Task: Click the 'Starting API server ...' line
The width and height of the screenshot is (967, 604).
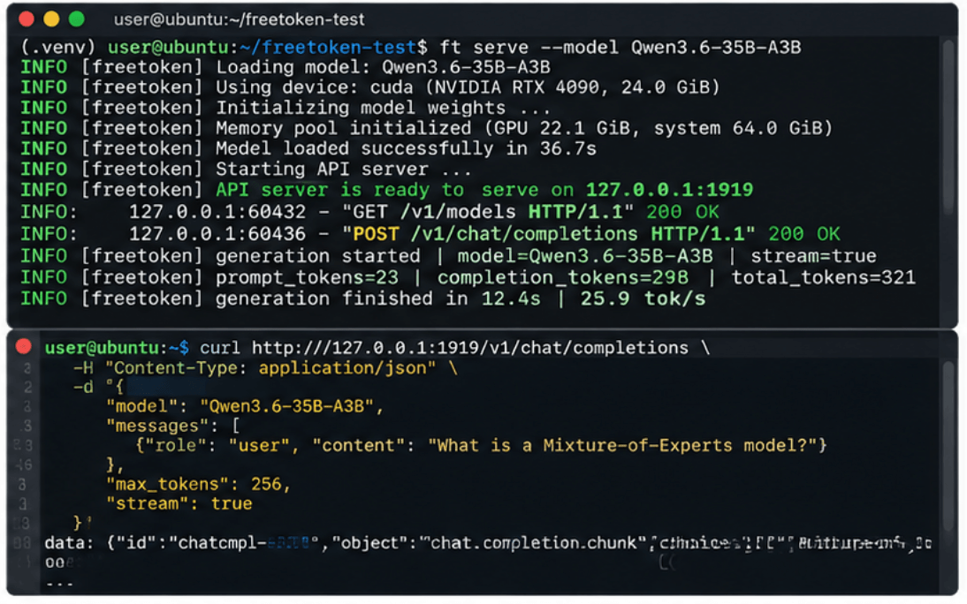Action: (246, 169)
